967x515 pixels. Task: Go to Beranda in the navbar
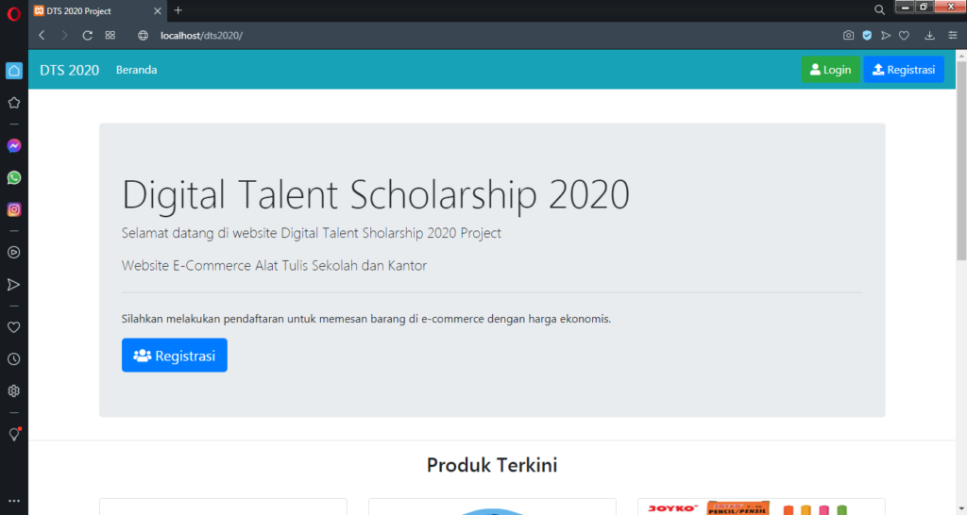[136, 70]
